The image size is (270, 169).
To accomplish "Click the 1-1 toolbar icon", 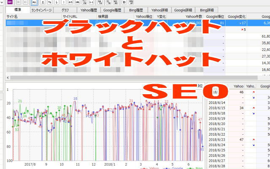I will pos(92,2).
